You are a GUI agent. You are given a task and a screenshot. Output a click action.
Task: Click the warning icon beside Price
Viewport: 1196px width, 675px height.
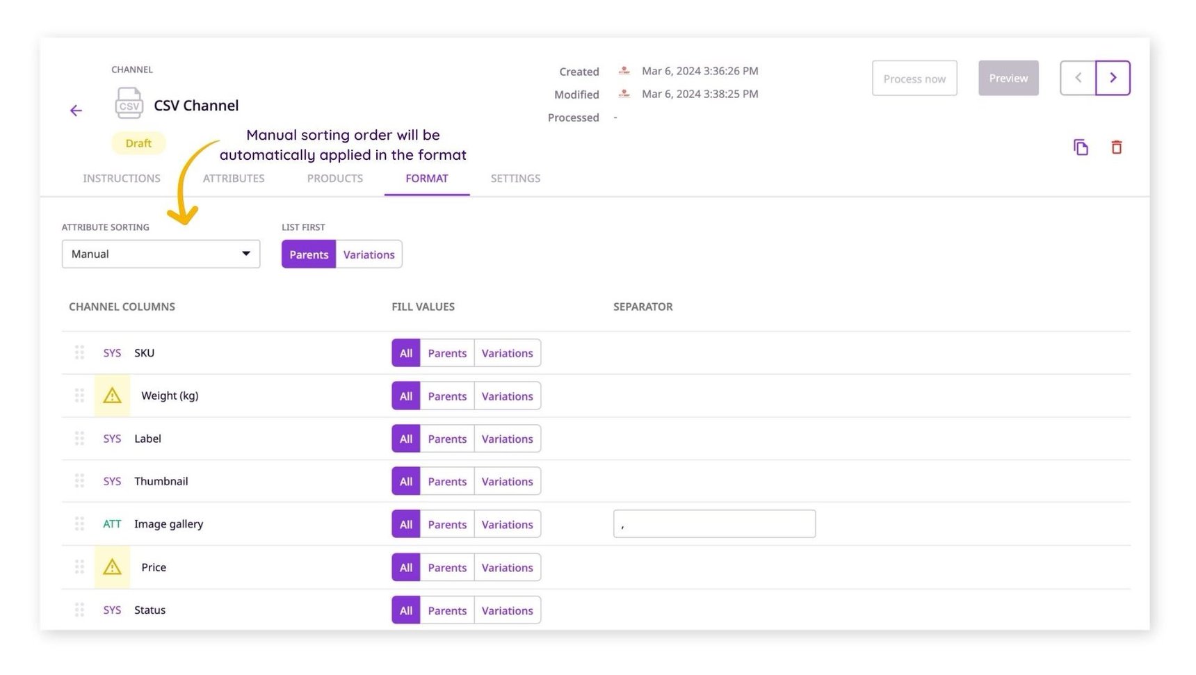tap(111, 567)
